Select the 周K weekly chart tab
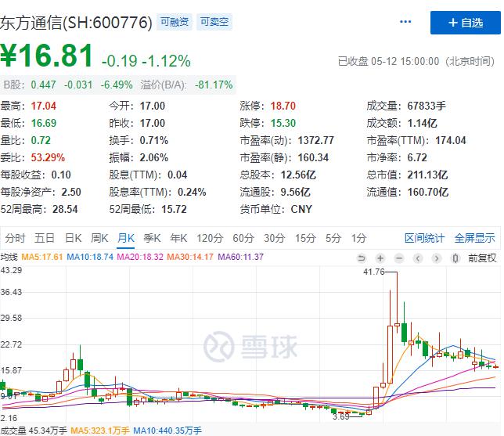504x436 pixels. [x=99, y=238]
